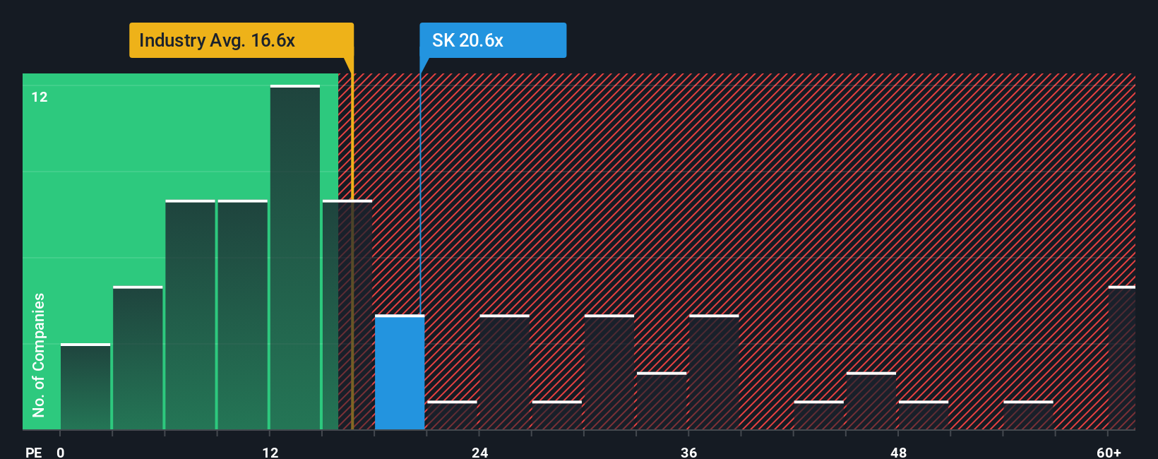The image size is (1158, 459).
Task: Click the SK 20.6x label
Action: (493, 40)
